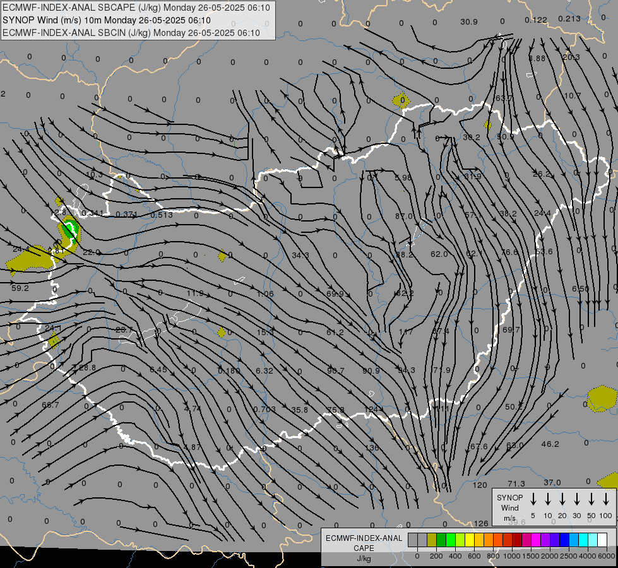Click the map value 126
Image resolution: width=618 pixels, height=568 pixels.
(x=481, y=523)
